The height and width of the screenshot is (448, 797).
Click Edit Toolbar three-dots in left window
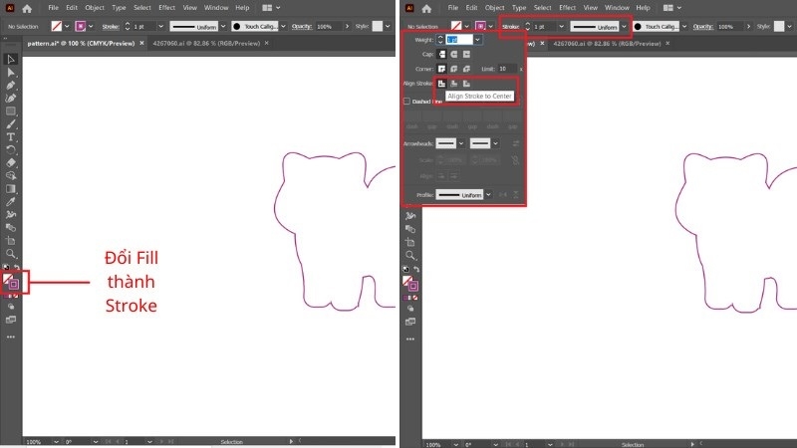pos(11,336)
